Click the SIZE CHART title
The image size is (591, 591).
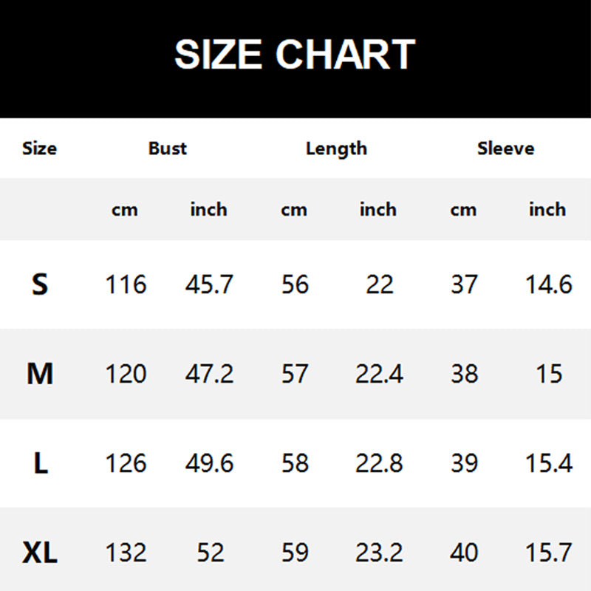tap(295, 55)
